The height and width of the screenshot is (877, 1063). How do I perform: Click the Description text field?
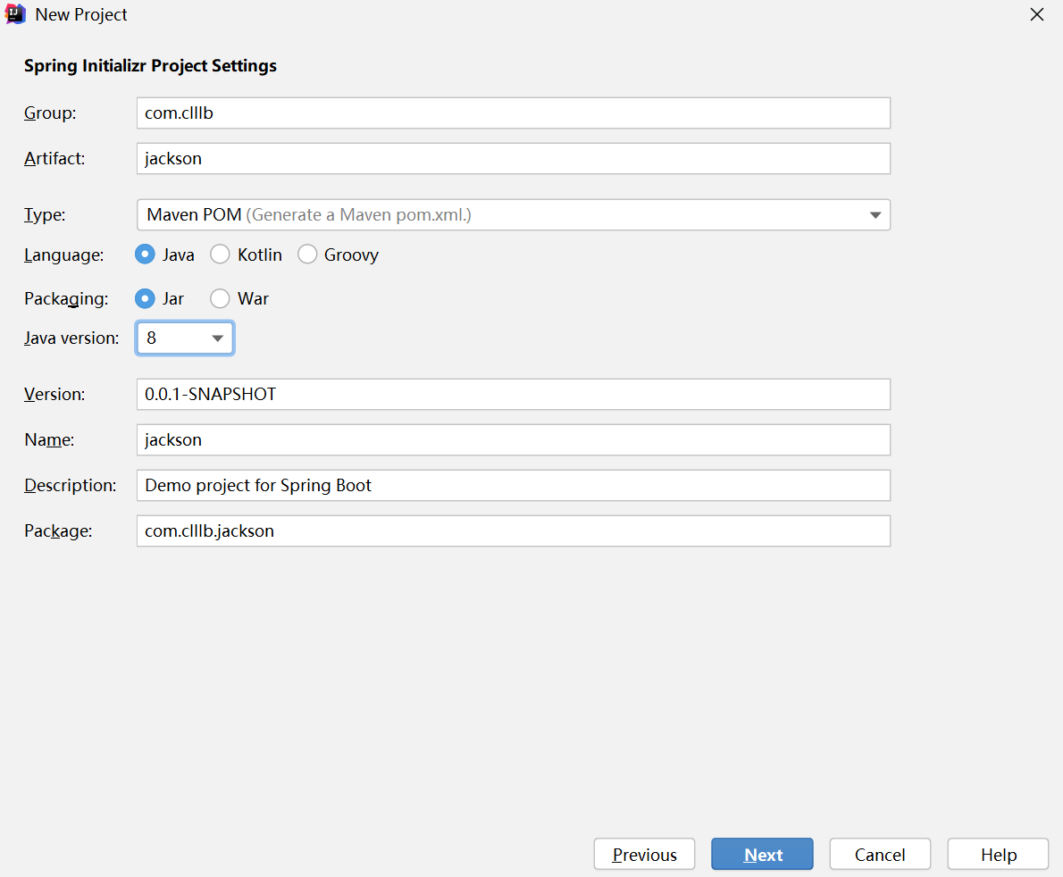pos(513,485)
